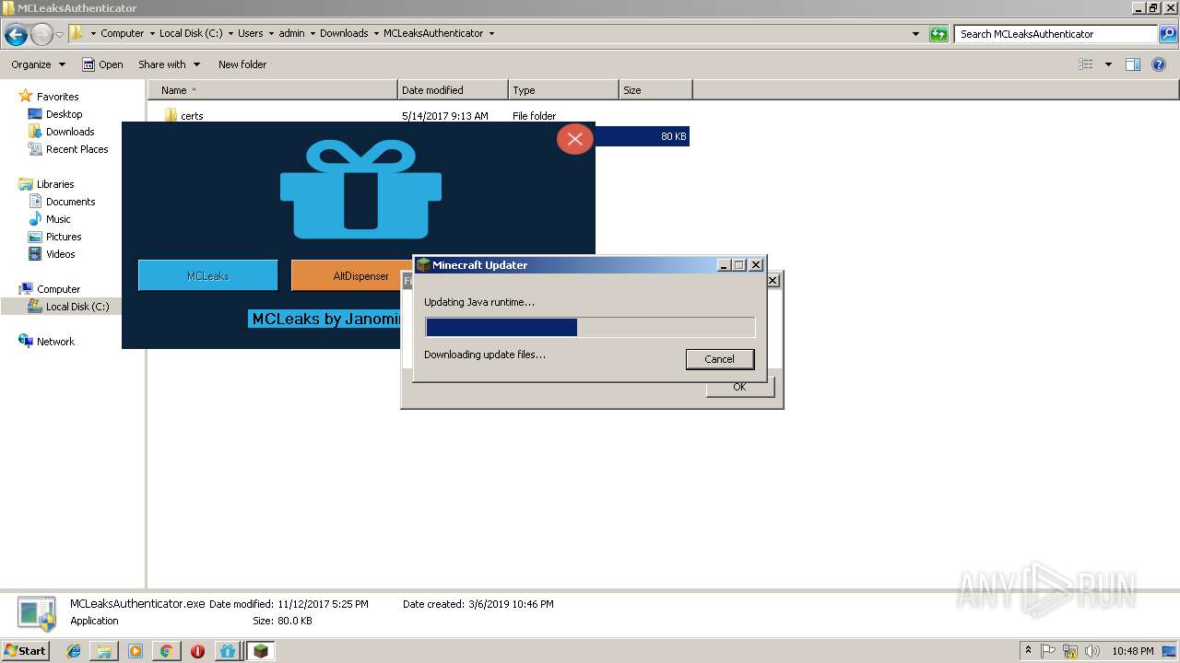The image size is (1180, 663).
Task: Click OK in the dialog behind updater
Action: coord(739,388)
